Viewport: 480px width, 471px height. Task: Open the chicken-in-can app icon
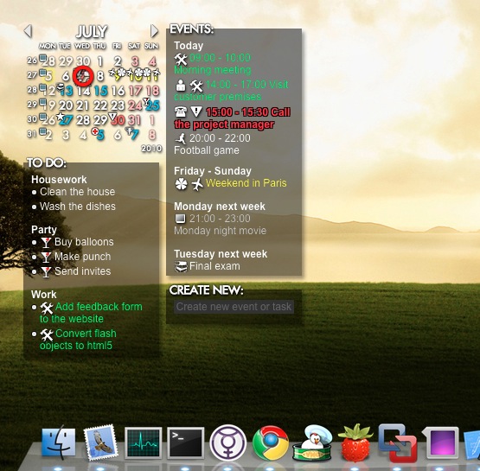tap(312, 442)
